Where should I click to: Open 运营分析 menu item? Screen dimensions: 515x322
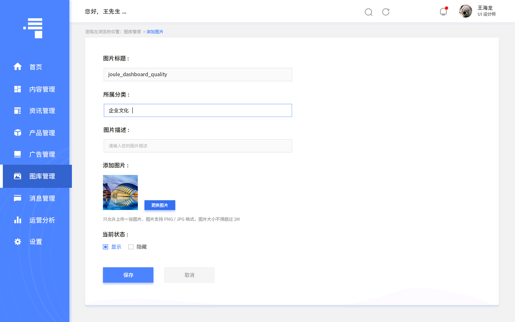[x=42, y=220]
